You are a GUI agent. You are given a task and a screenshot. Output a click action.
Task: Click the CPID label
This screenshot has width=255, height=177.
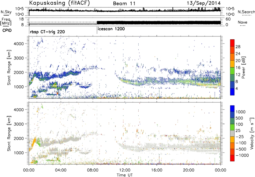tap(7, 30)
